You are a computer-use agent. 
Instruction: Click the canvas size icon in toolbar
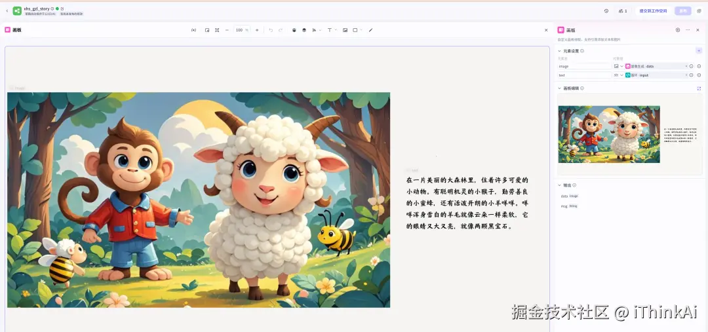[207, 30]
